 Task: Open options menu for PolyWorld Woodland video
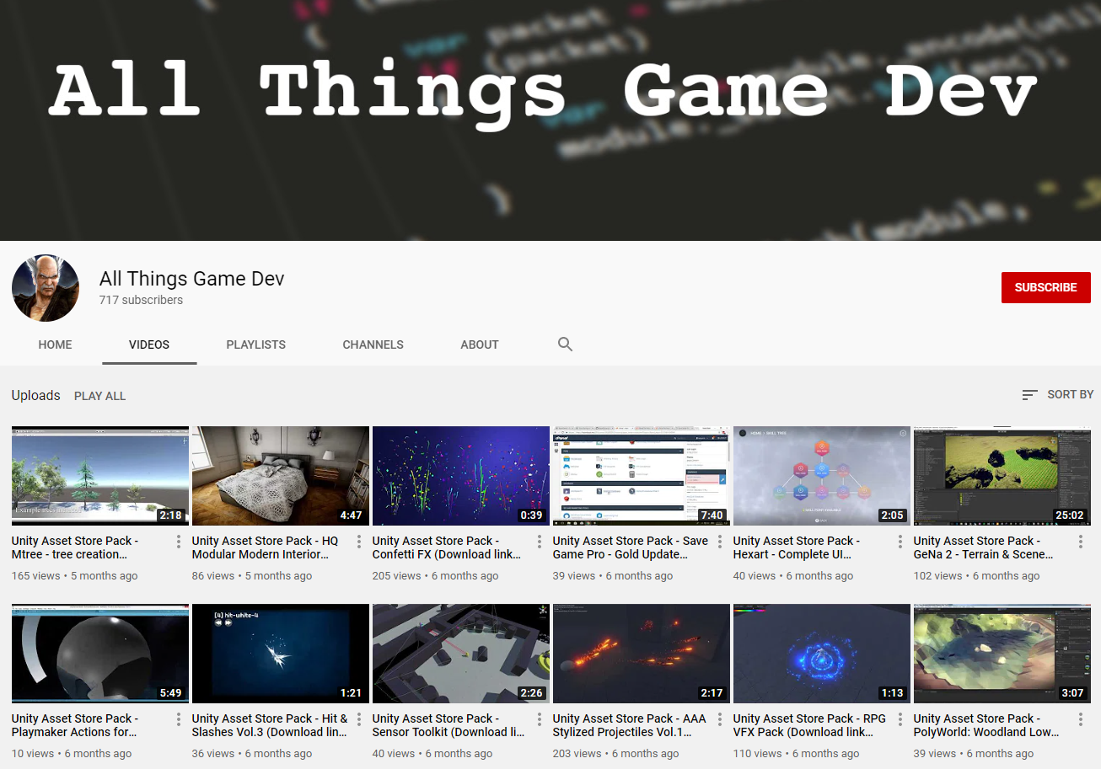1081,719
